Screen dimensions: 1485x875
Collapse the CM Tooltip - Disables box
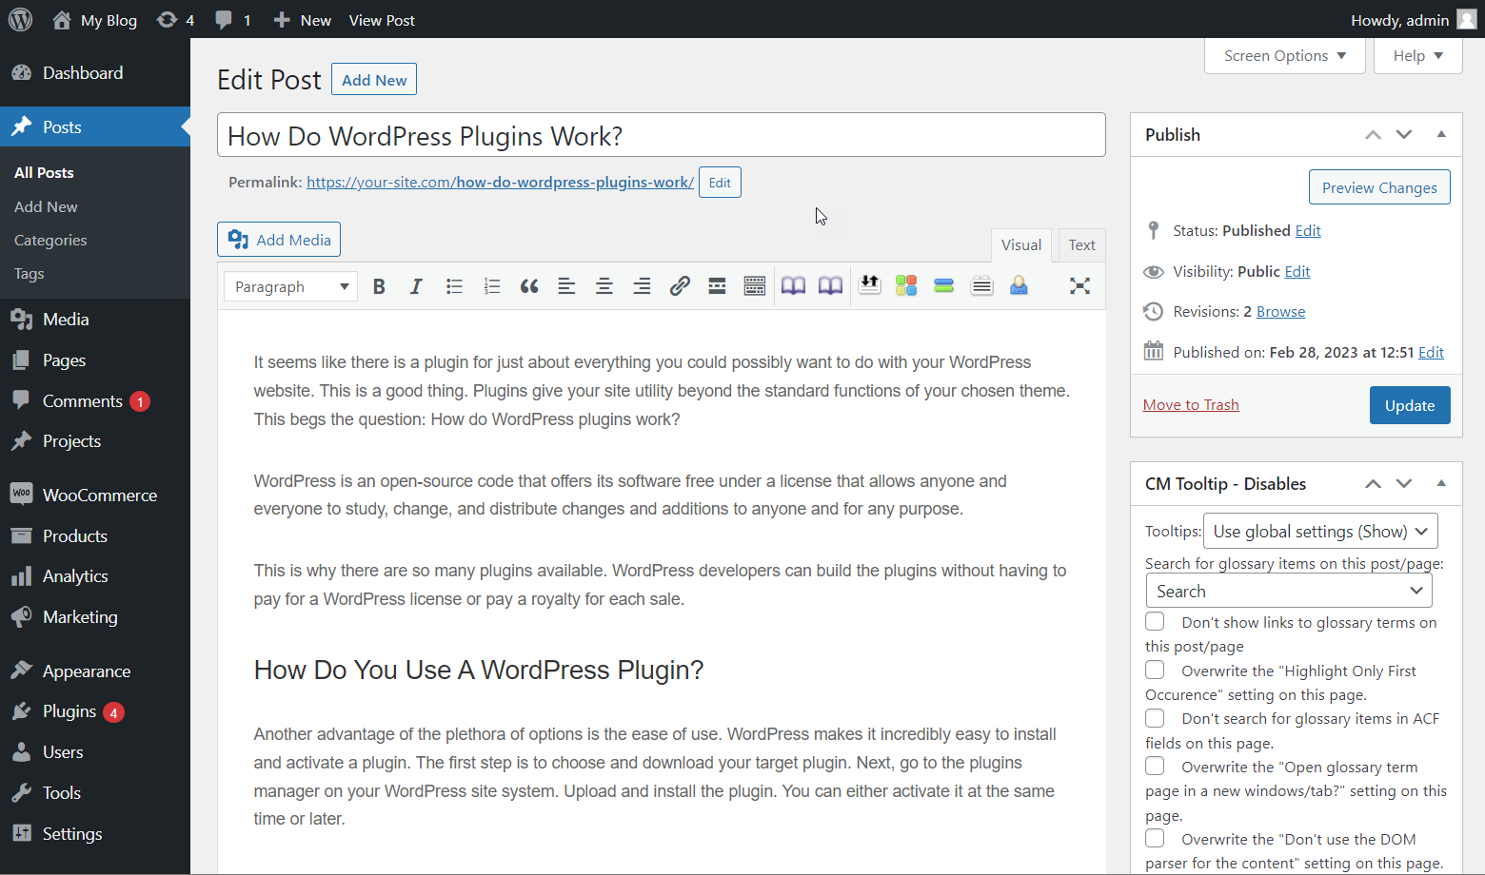[1441, 484]
